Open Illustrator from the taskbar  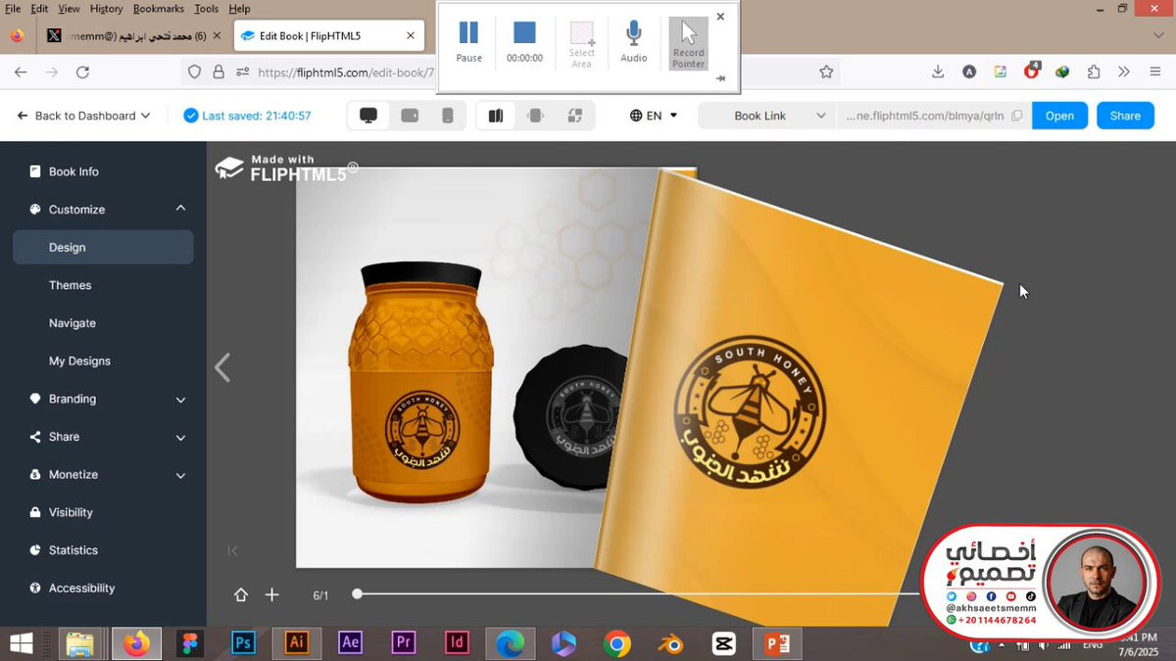[296, 643]
